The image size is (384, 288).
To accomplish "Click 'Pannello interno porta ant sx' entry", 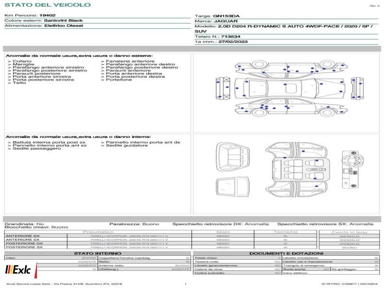I will pos(49,145).
